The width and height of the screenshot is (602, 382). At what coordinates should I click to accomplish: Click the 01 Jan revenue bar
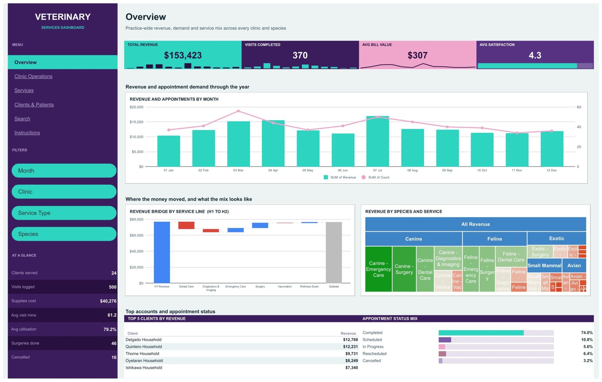point(169,151)
